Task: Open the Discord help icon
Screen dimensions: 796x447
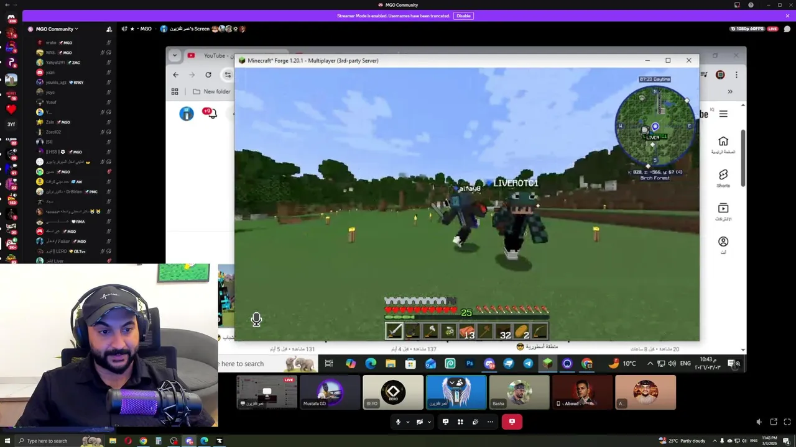Action: (x=751, y=5)
